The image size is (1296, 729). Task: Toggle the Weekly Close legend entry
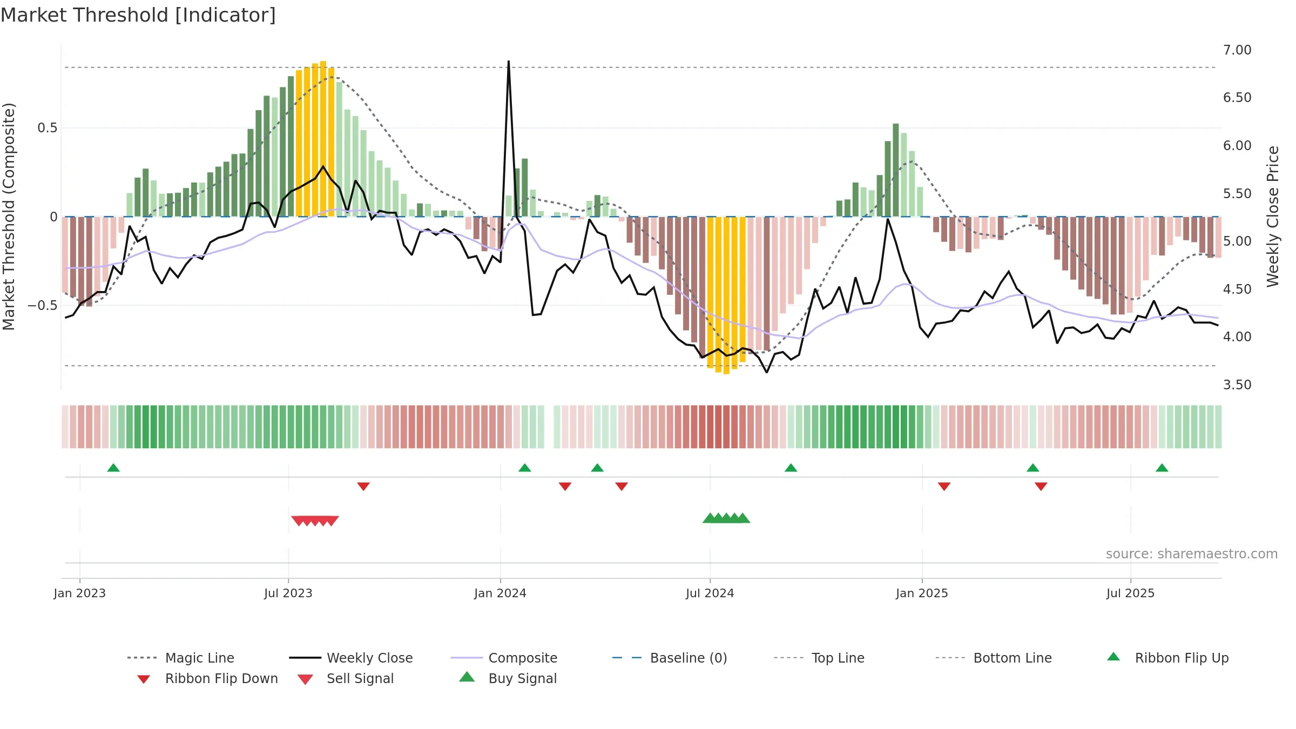[351, 658]
